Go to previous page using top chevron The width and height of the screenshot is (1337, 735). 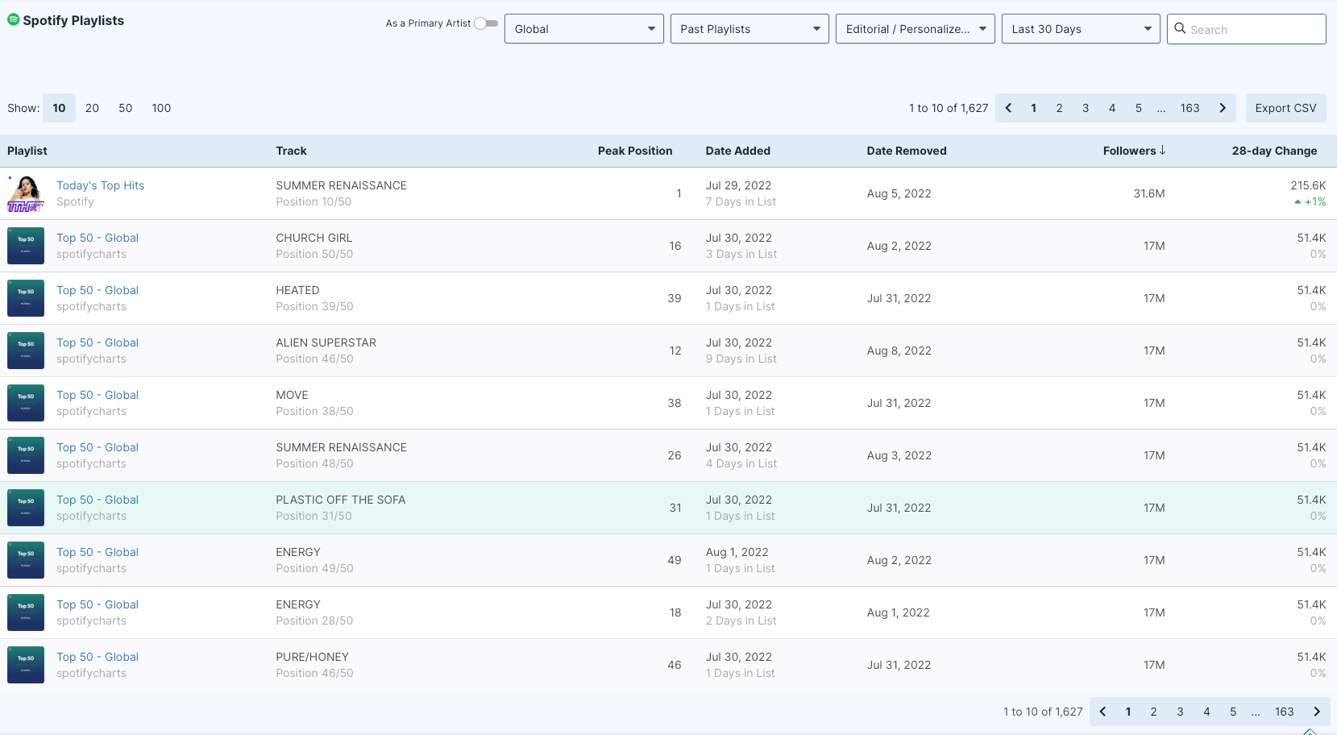(x=1008, y=108)
